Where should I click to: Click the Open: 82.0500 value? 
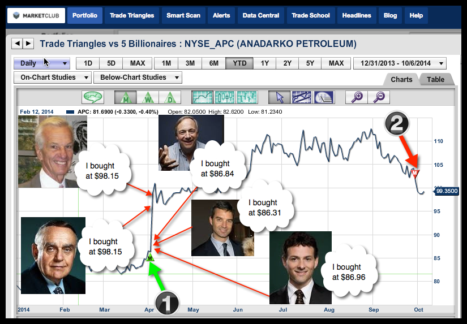tap(187, 112)
